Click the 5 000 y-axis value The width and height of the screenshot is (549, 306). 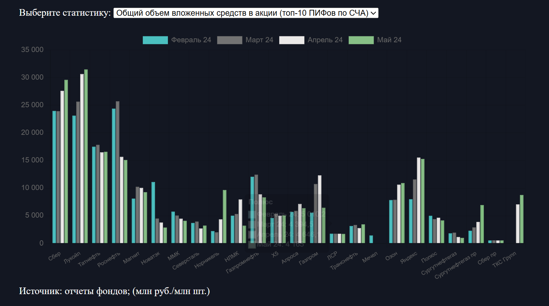tap(34, 215)
